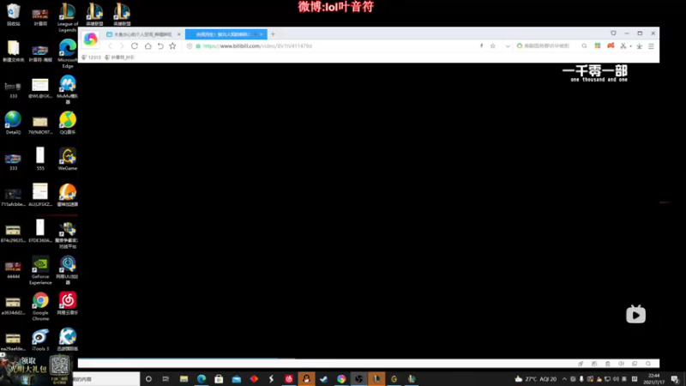
Task: Click the red gamepad extension icon
Action: tap(611, 45)
